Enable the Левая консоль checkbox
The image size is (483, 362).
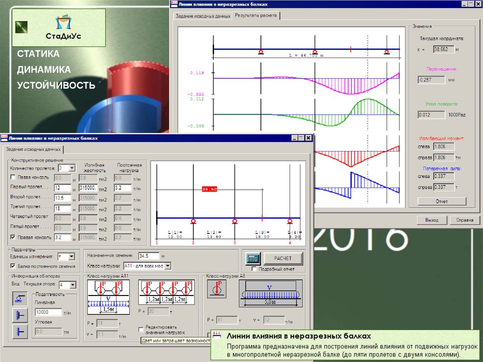coord(13,177)
